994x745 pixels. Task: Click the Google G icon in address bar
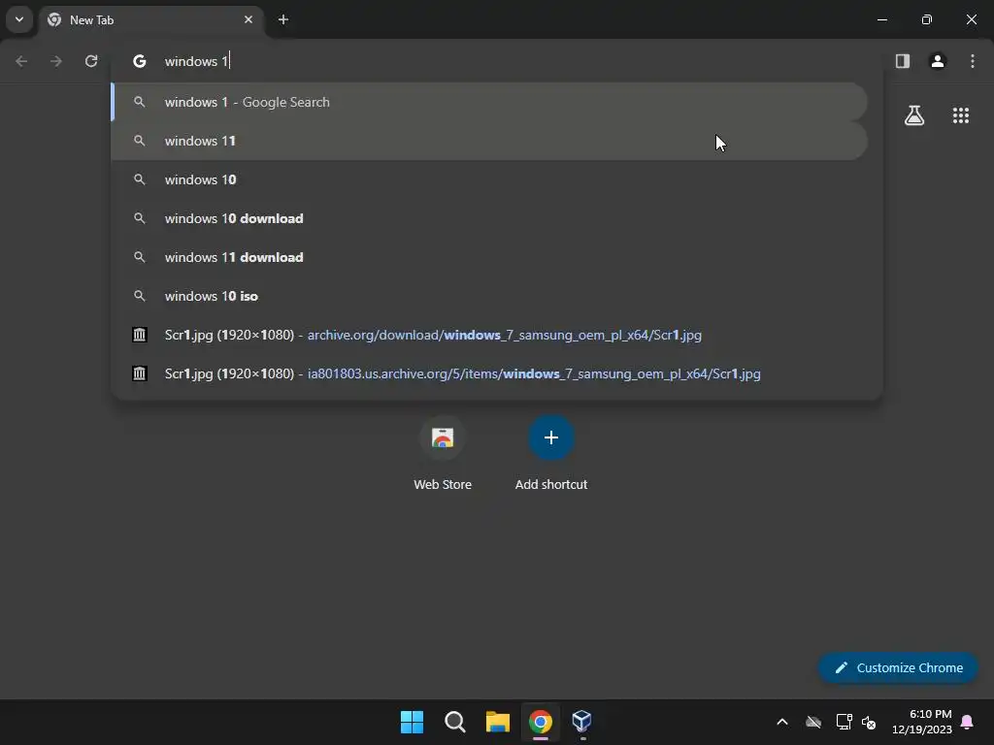(140, 61)
